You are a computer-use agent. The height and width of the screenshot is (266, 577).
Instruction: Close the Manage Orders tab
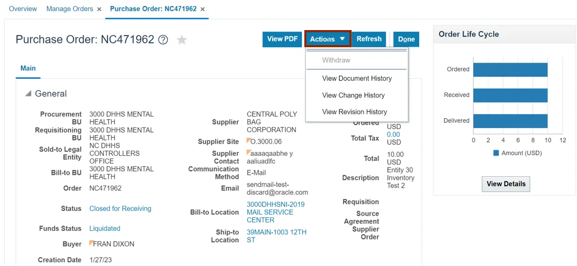(x=99, y=9)
